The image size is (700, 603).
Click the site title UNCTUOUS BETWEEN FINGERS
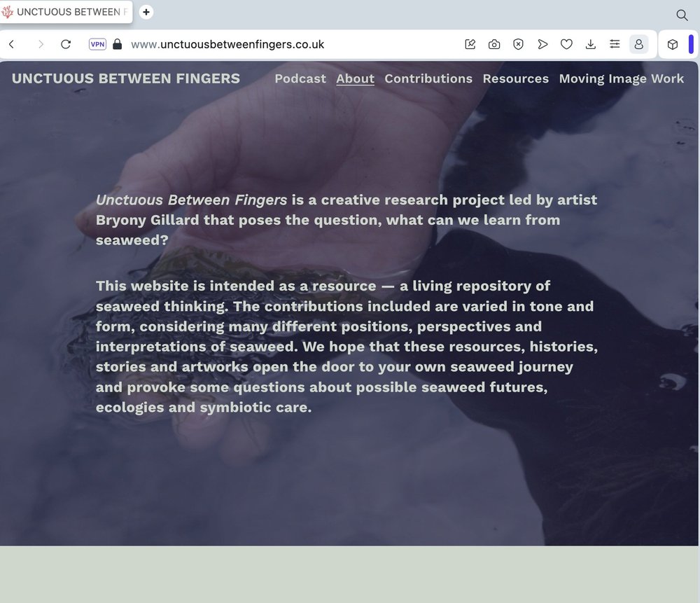click(x=125, y=78)
